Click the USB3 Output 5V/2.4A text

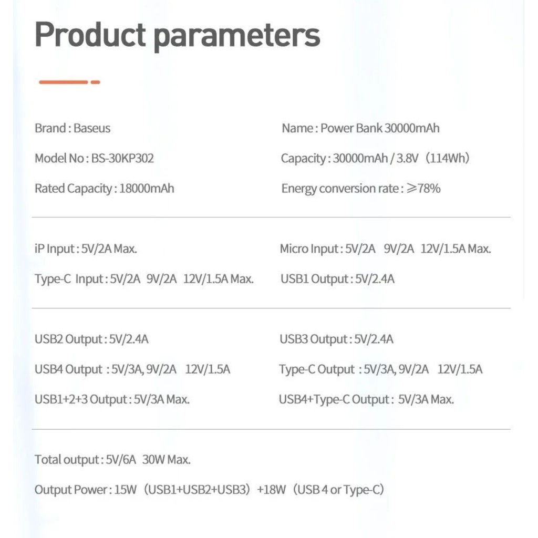[x=336, y=339]
